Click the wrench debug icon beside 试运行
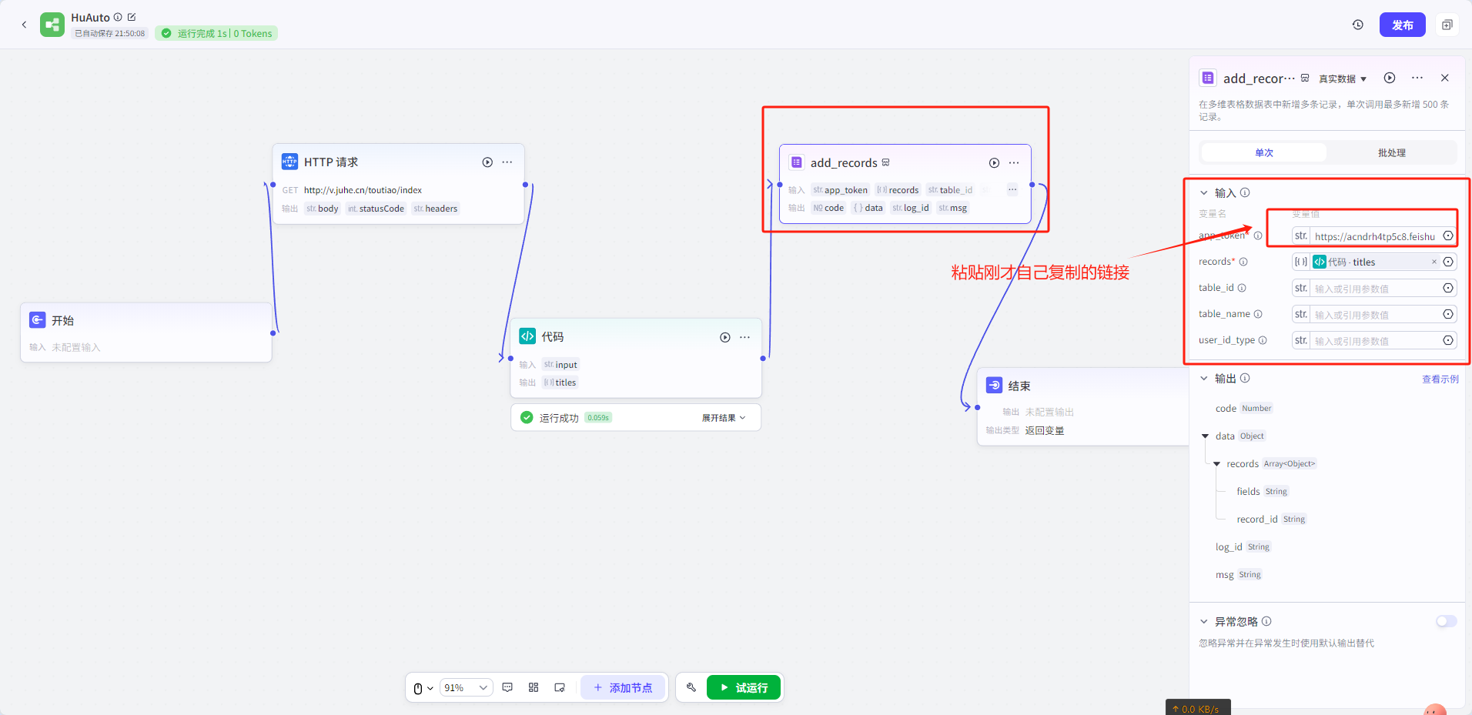This screenshot has height=715, width=1472. click(x=691, y=687)
